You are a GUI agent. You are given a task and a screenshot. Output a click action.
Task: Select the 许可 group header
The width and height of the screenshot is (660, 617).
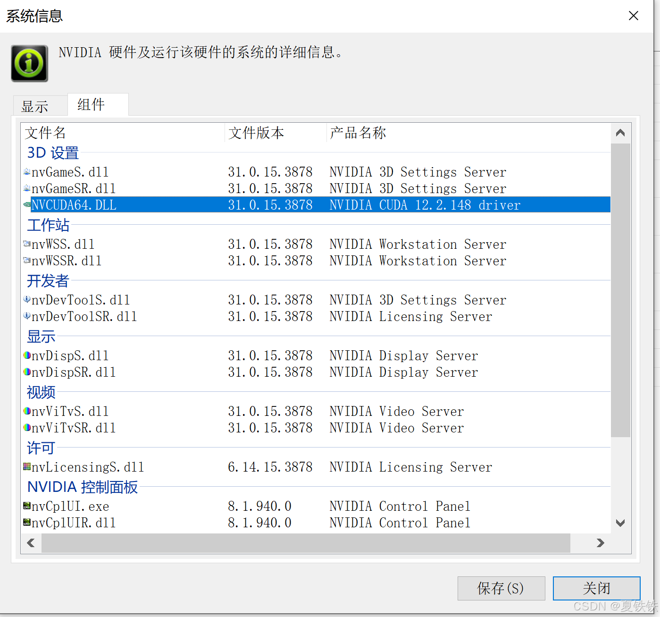41,448
